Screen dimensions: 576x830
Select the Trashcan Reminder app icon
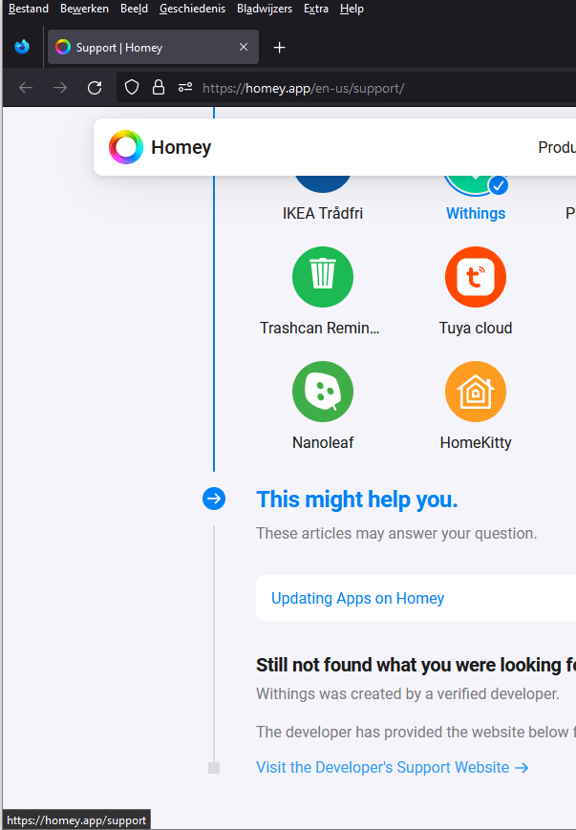pyautogui.click(x=323, y=277)
